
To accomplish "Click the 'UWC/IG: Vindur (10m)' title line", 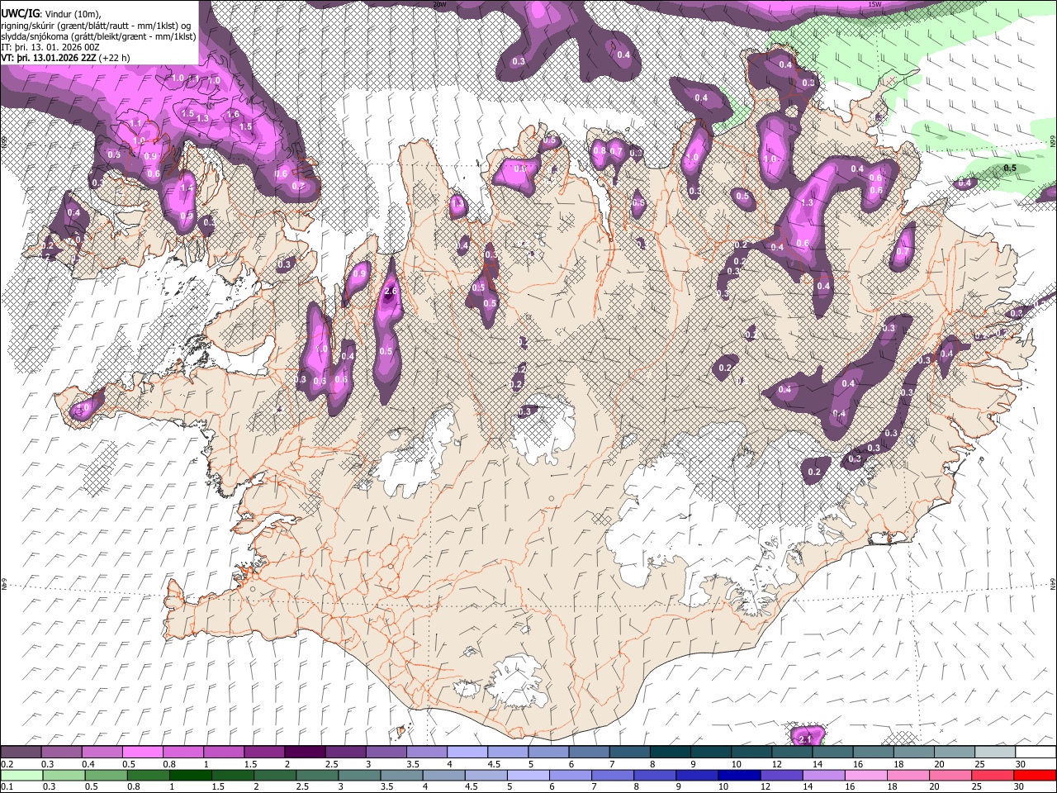I will tap(51, 14).
